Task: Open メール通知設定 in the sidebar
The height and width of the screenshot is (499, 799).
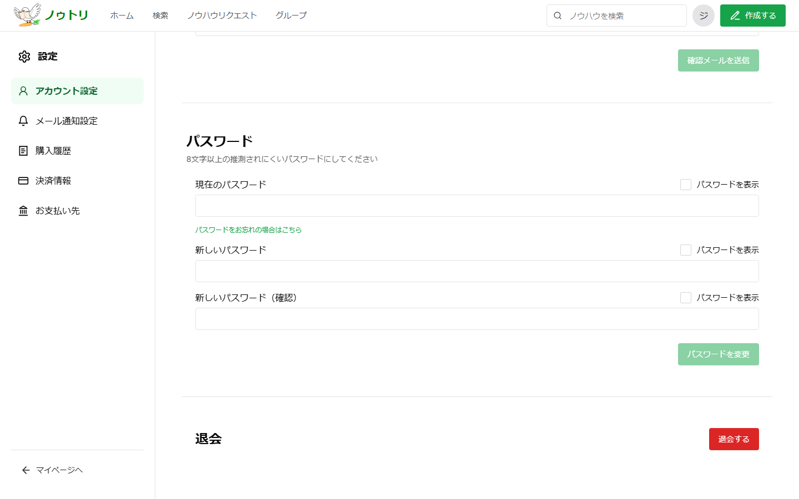Action: pos(77,121)
